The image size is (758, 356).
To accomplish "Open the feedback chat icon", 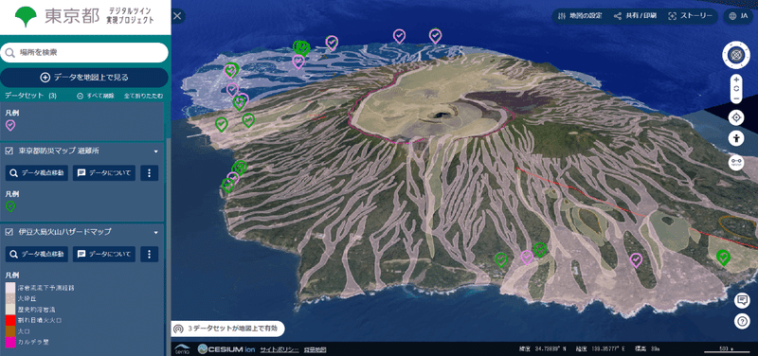I will click(x=742, y=300).
